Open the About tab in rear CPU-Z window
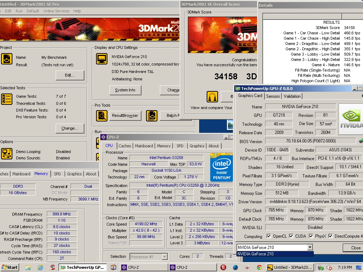This screenshot has width=363, height=272. tap(91, 174)
